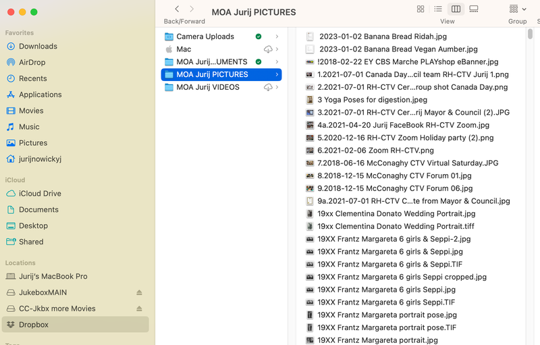The height and width of the screenshot is (345, 540).
Task: Eject CC-Jkbx more Movies drive
Action: coord(139,309)
